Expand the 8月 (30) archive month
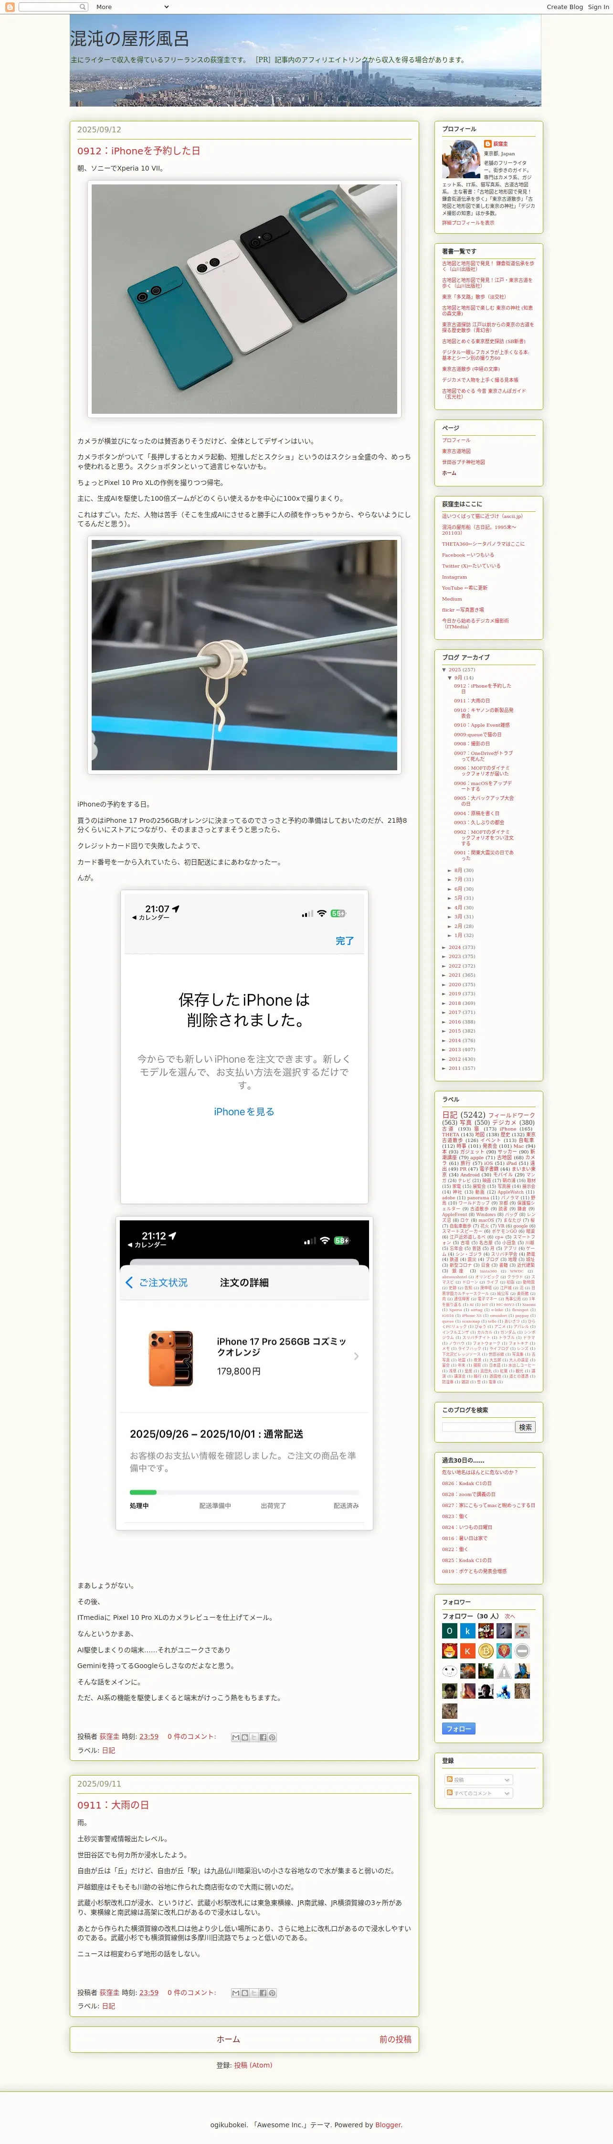This screenshot has height=2144, width=613. (450, 871)
